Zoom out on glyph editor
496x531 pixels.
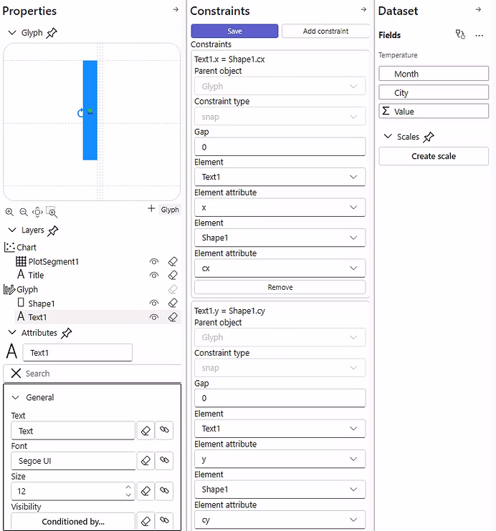(x=24, y=212)
